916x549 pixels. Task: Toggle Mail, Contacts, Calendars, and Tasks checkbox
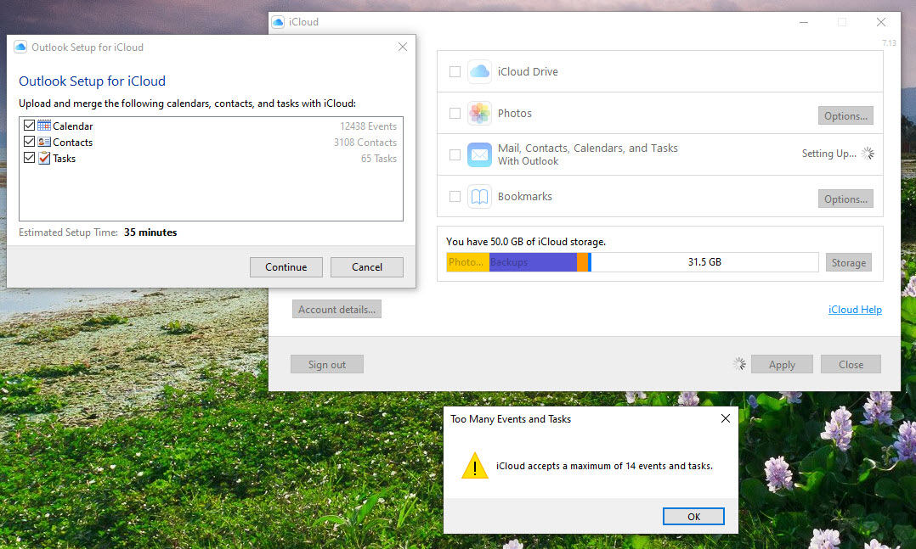[455, 154]
